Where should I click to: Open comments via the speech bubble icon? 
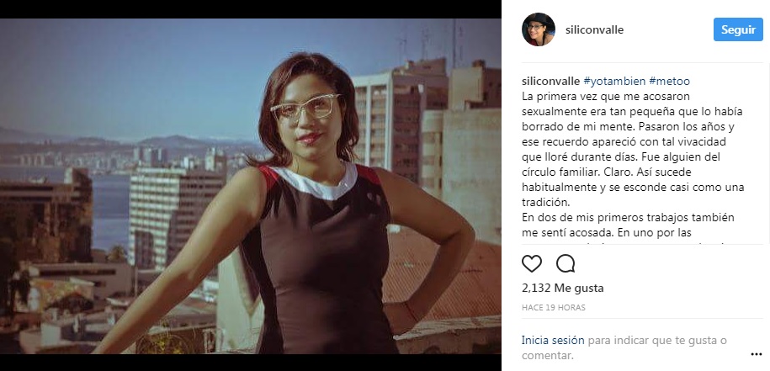coord(566,264)
